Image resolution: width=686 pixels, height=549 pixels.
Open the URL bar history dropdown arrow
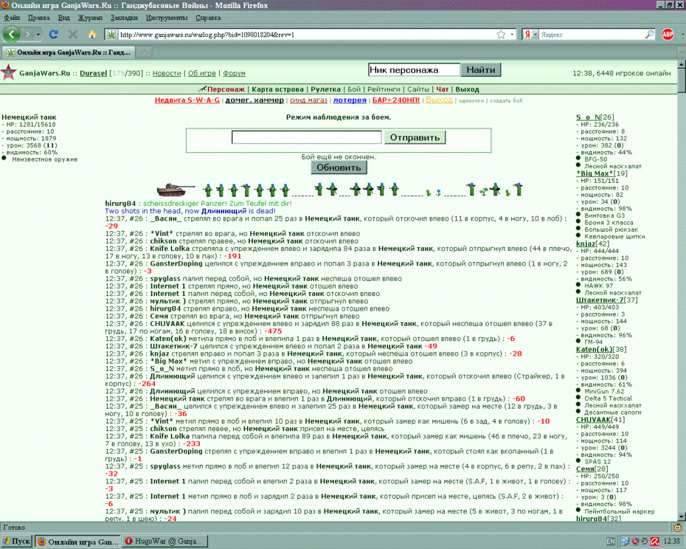click(512, 35)
